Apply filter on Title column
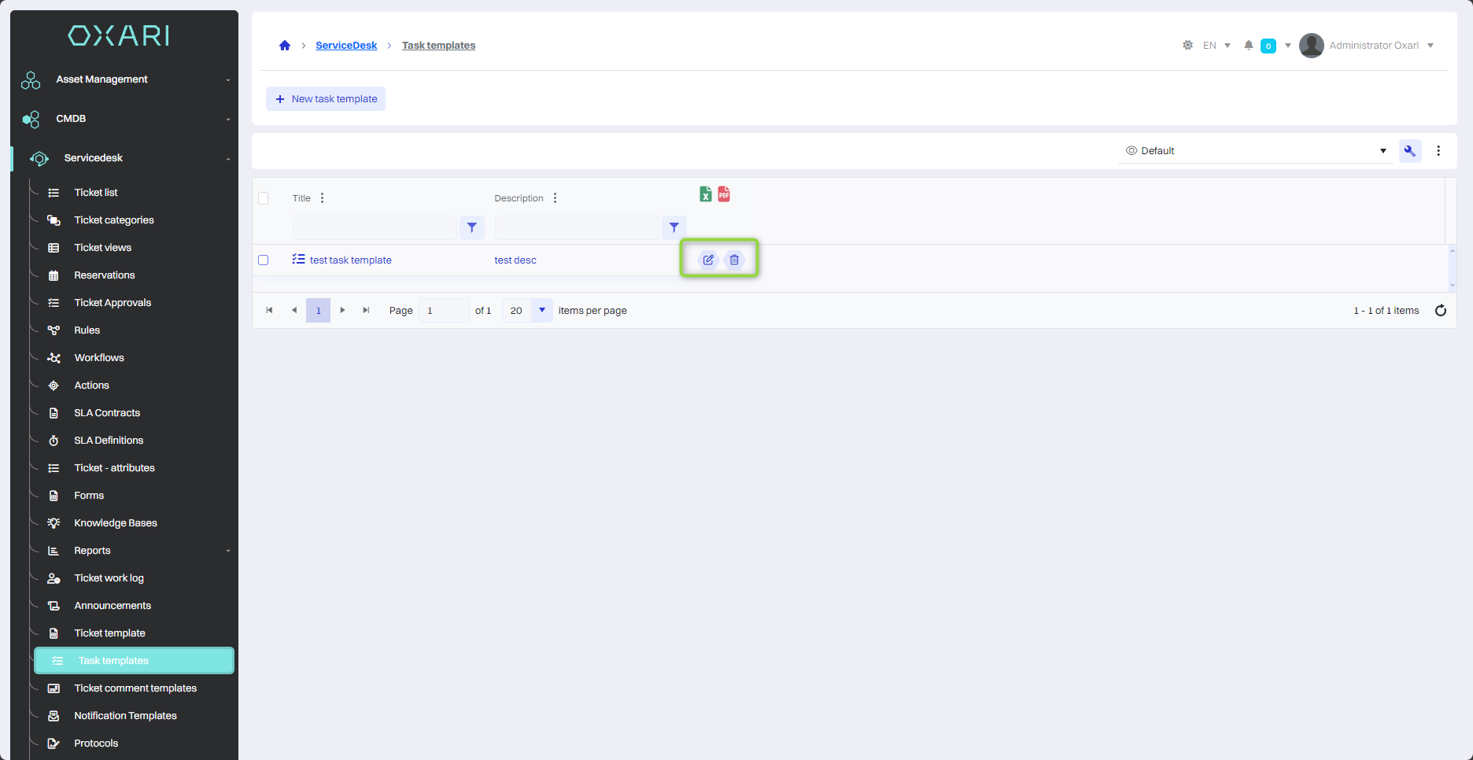The height and width of the screenshot is (760, 1473). click(x=472, y=227)
